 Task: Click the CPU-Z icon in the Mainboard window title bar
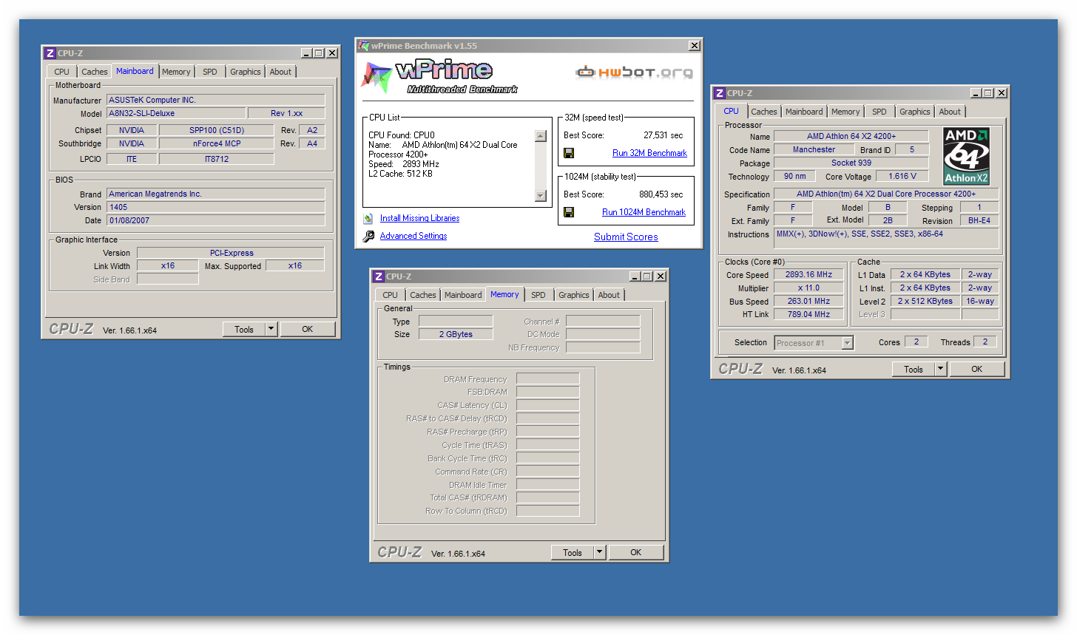click(x=50, y=53)
